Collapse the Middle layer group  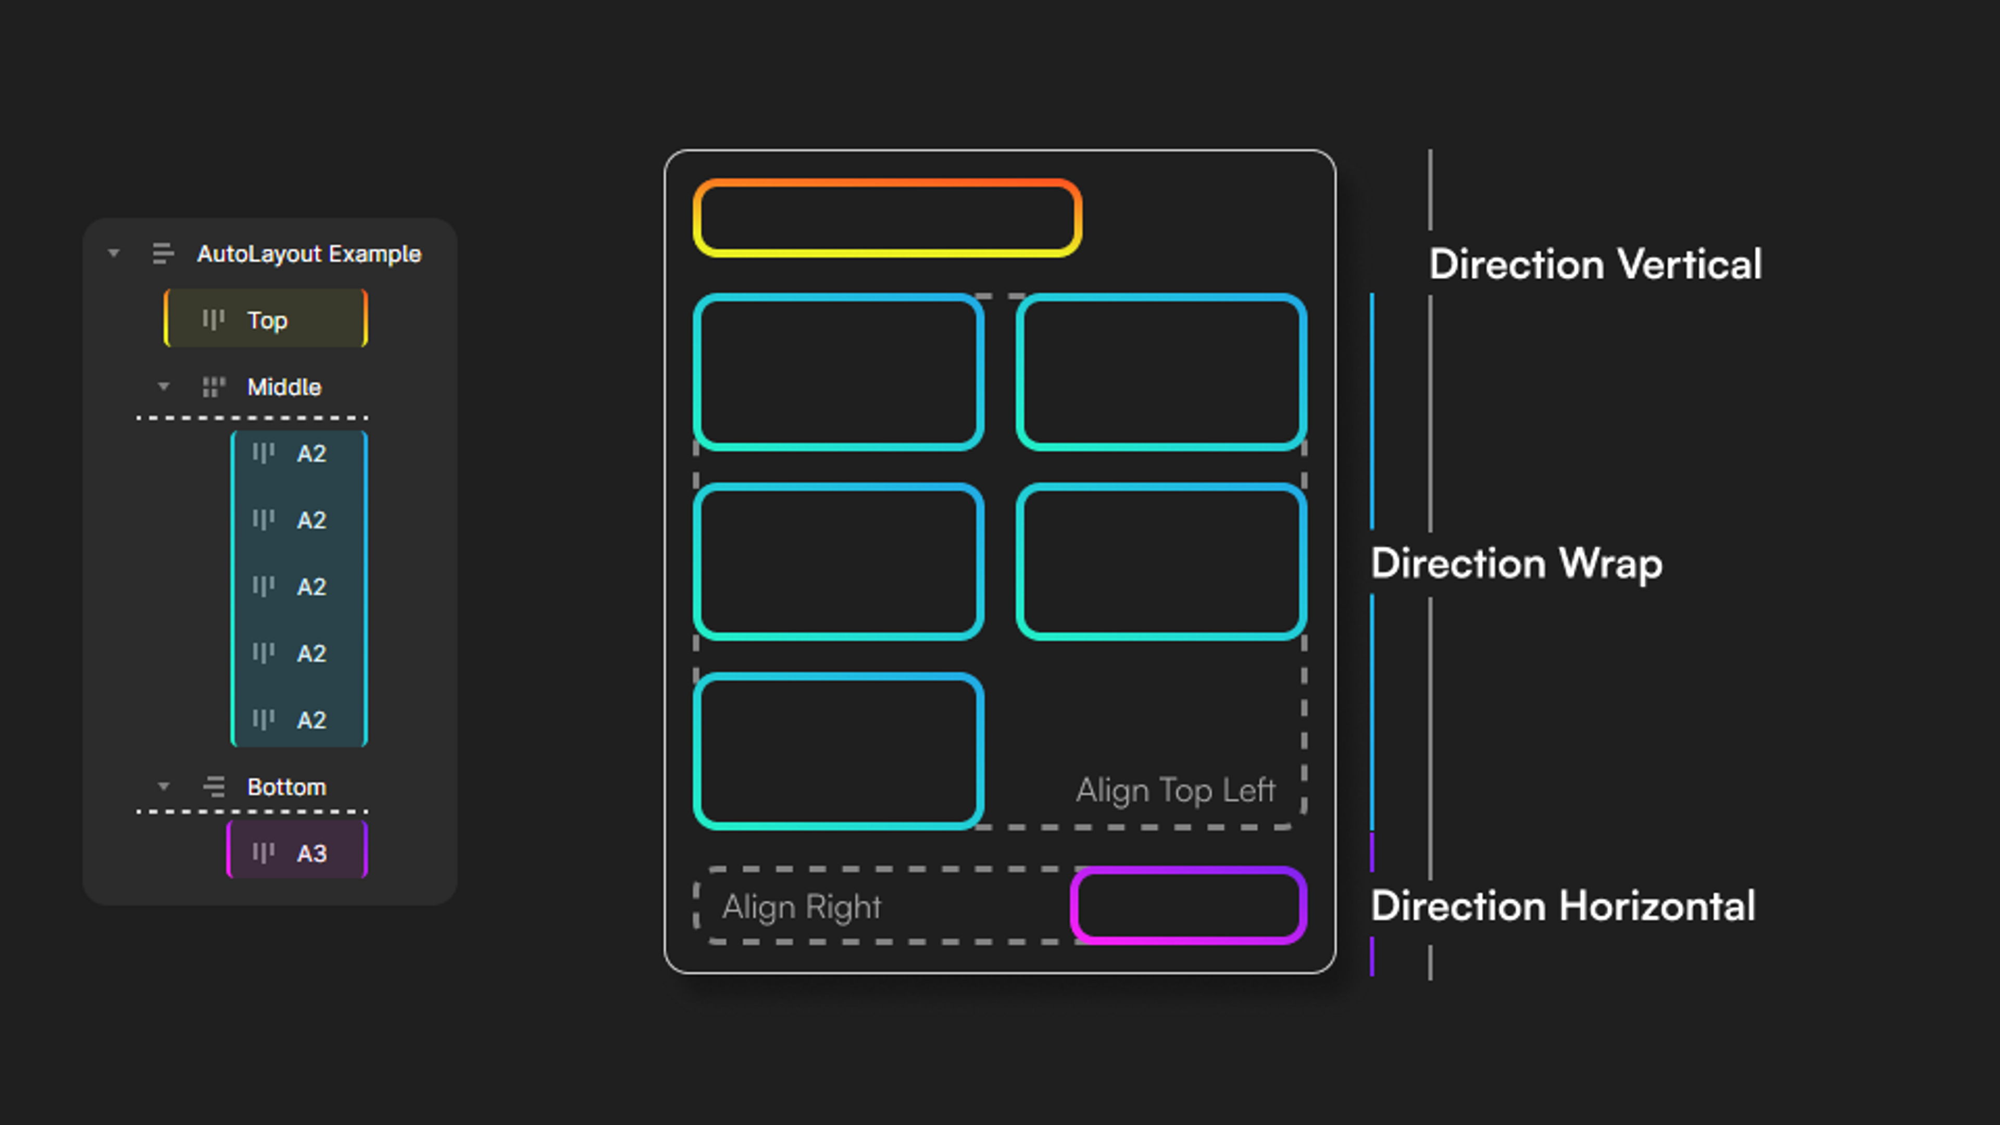click(164, 386)
